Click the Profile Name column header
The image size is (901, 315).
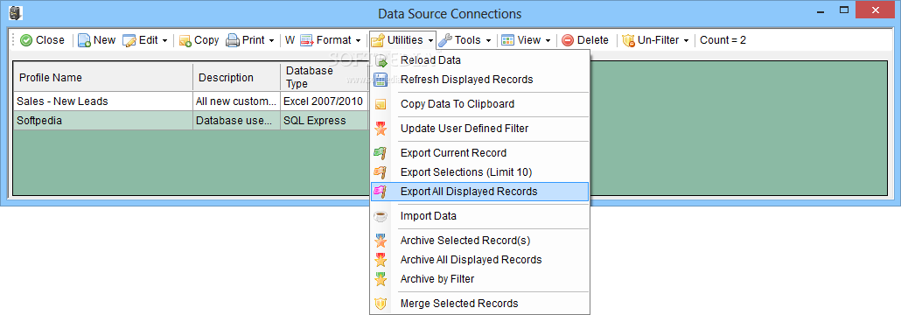pyautogui.click(x=103, y=78)
